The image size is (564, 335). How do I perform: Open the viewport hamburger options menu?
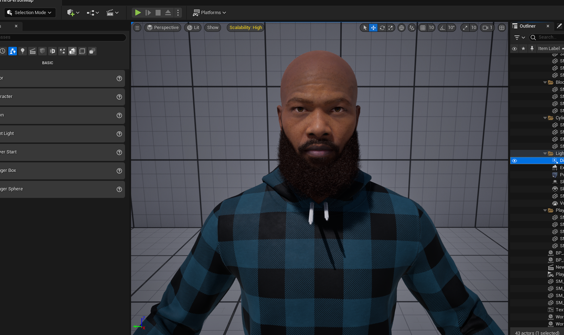137,28
